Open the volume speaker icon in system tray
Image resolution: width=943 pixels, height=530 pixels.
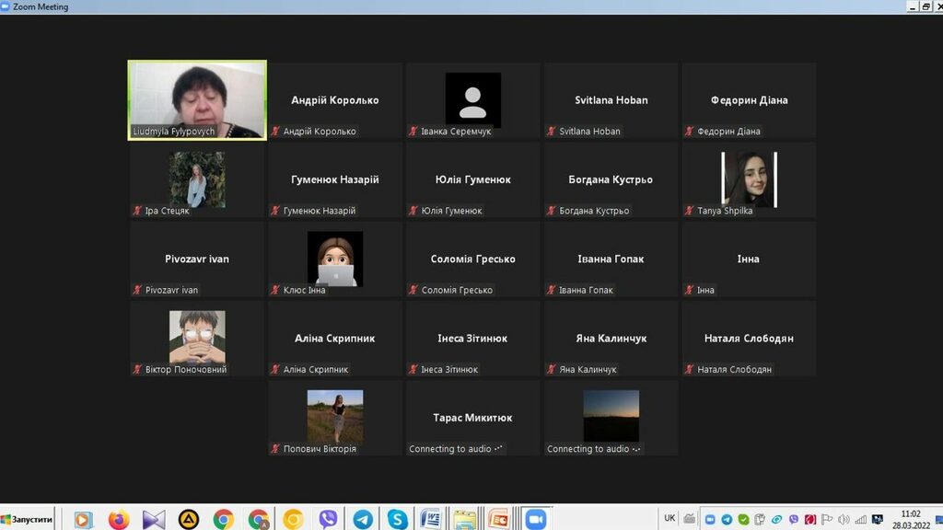coord(844,519)
